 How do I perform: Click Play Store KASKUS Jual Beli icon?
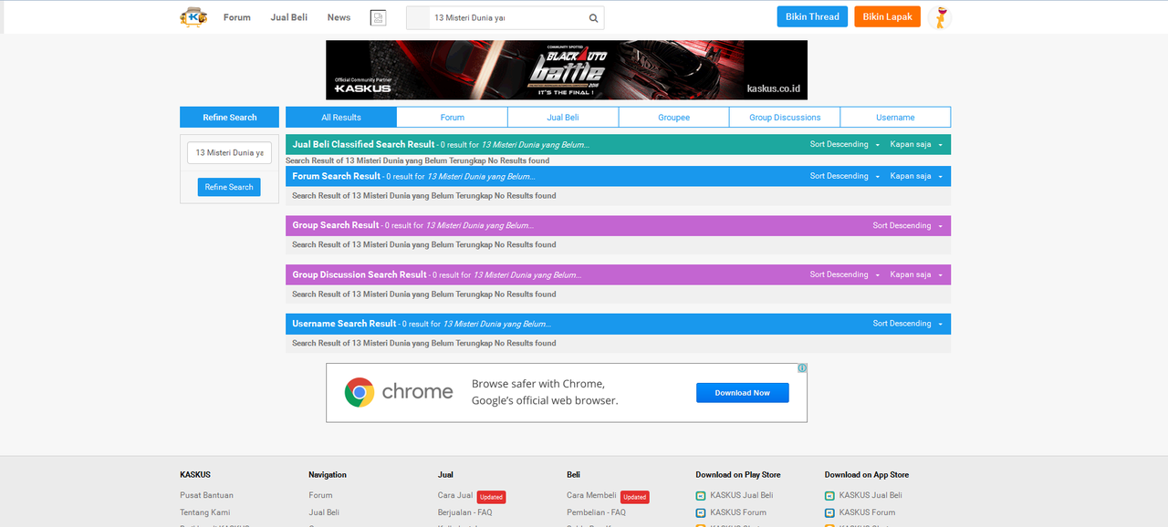(701, 495)
